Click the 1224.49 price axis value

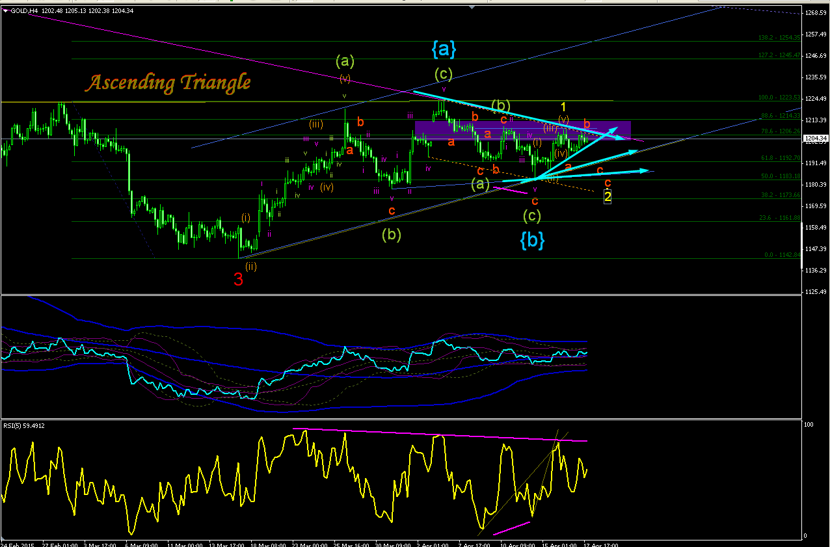pyautogui.click(x=816, y=99)
